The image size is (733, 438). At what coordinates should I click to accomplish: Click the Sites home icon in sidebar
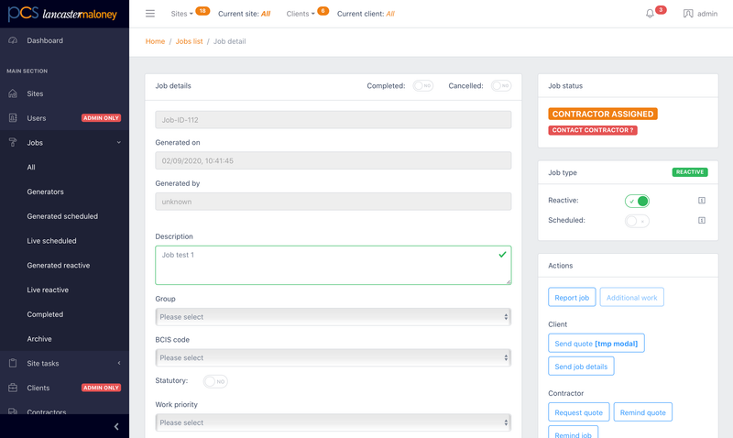[13, 93]
